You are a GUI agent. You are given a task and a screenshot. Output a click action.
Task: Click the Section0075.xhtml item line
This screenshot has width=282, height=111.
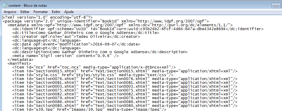[125, 90]
